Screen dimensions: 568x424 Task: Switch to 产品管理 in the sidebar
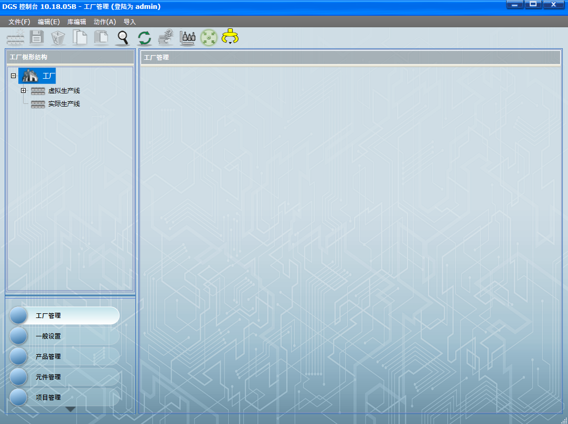[48, 357]
